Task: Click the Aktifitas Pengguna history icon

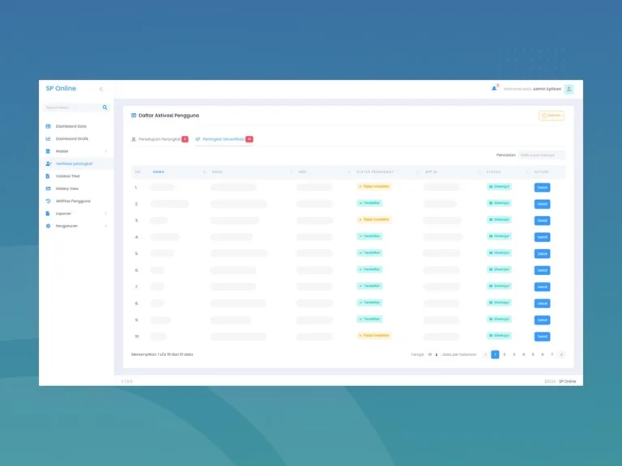Action: [x=48, y=201]
